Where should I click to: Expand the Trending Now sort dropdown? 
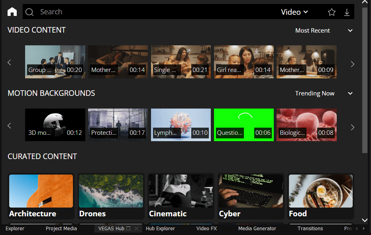[x=350, y=93]
